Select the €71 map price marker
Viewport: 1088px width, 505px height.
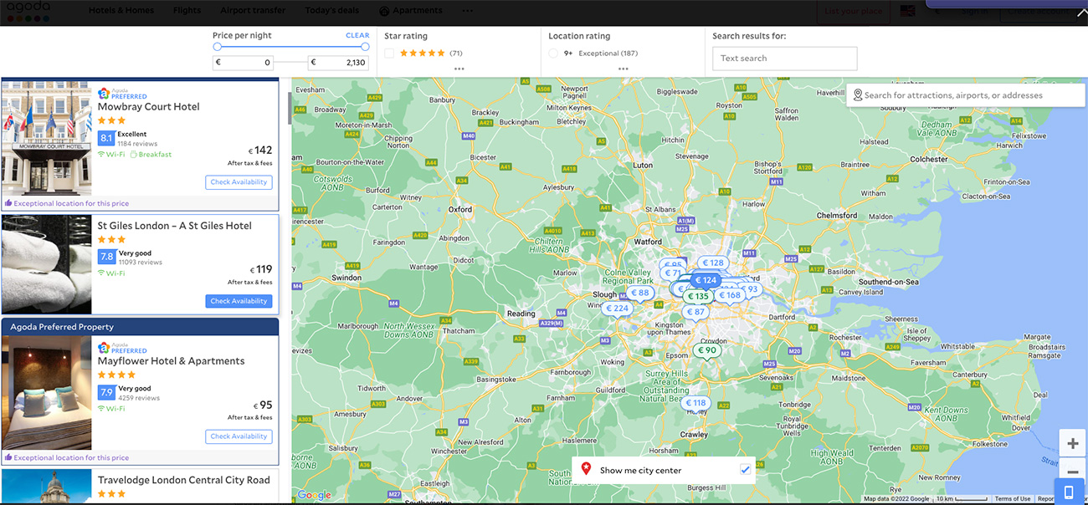click(x=672, y=273)
